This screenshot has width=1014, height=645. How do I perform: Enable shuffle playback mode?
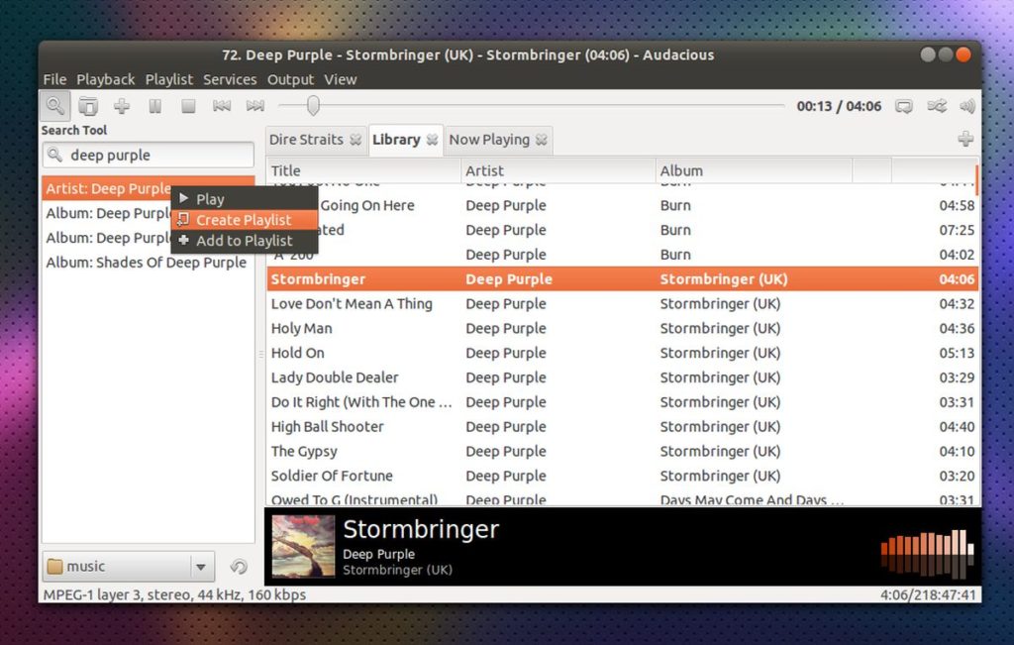[x=937, y=105]
